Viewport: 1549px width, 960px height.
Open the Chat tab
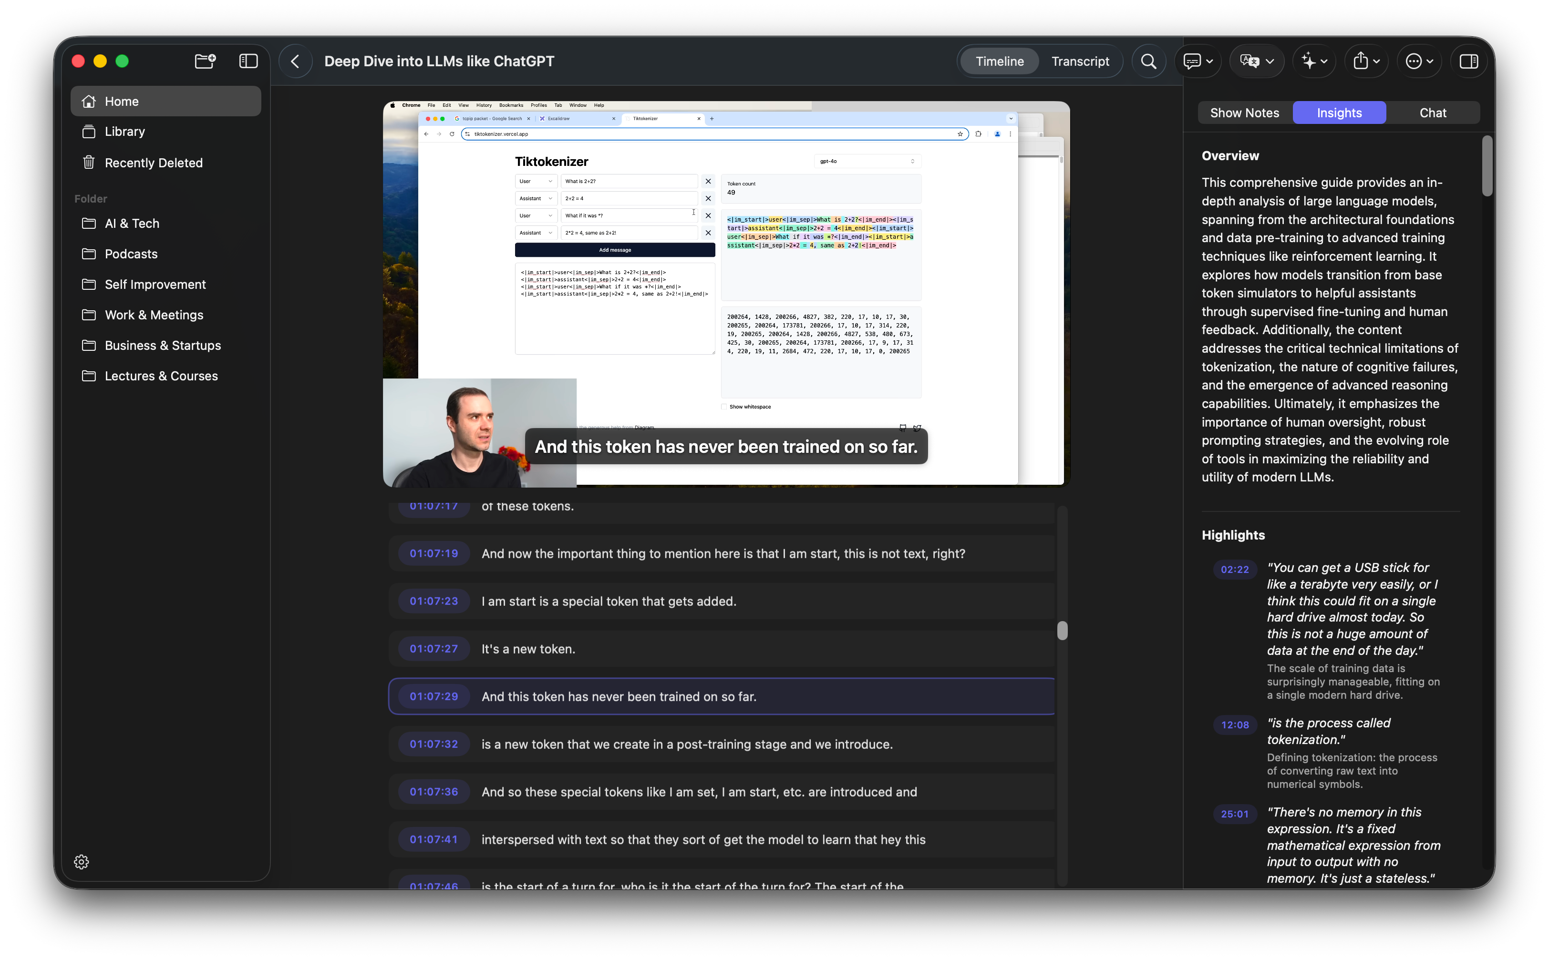pos(1433,112)
